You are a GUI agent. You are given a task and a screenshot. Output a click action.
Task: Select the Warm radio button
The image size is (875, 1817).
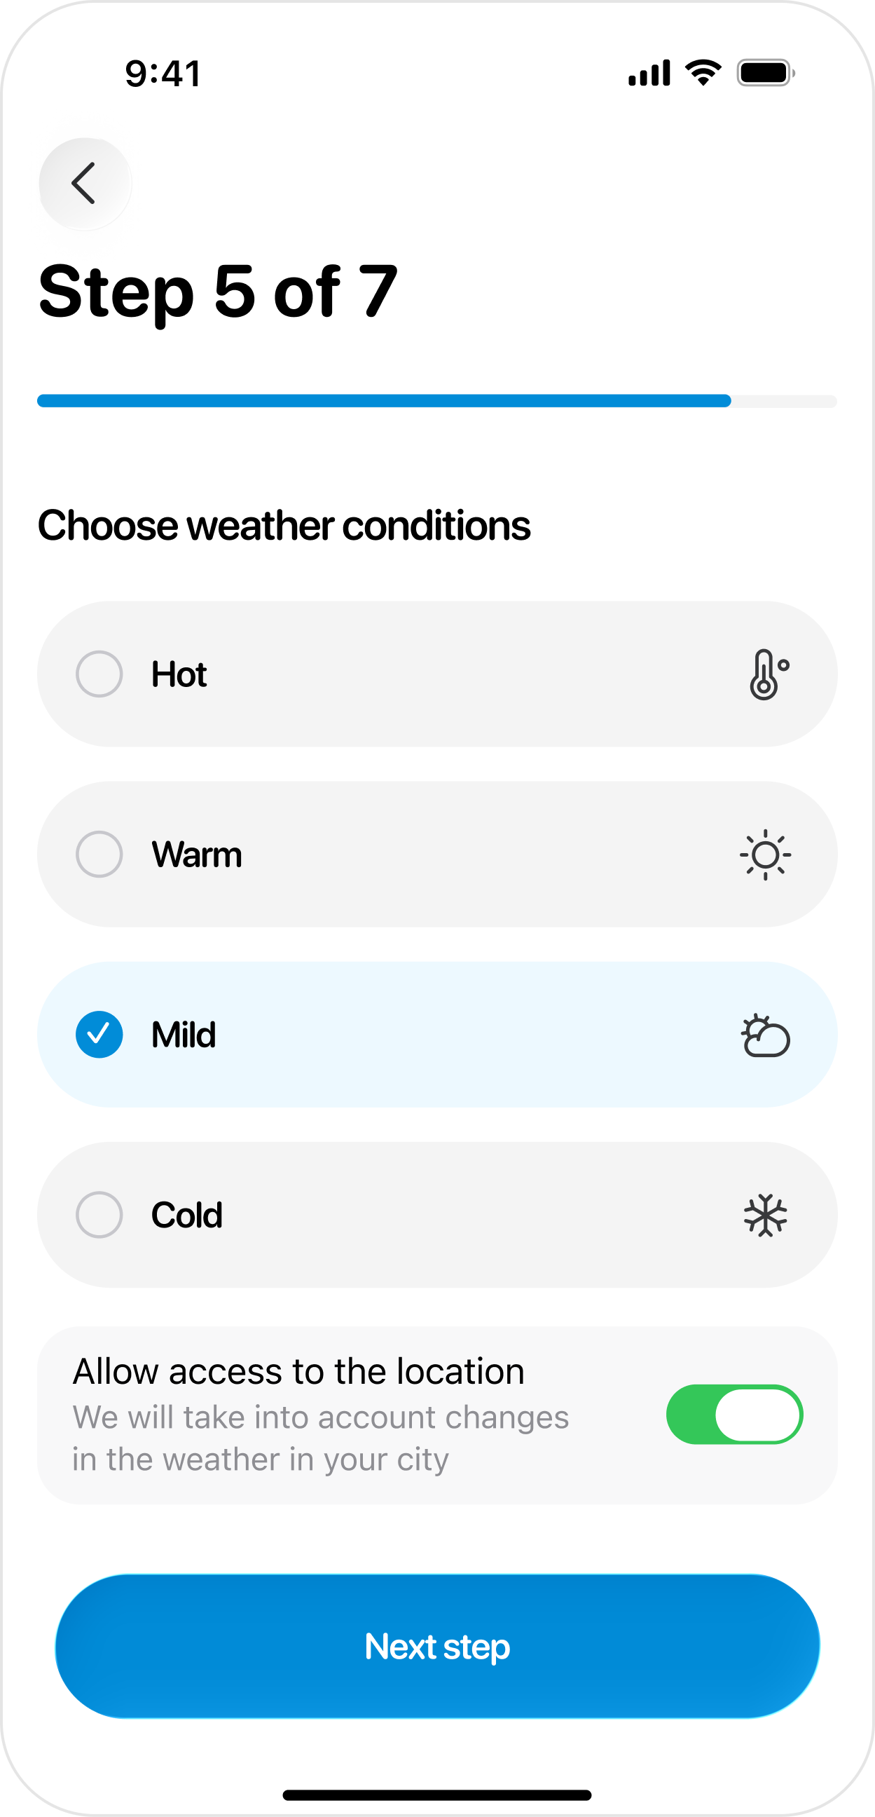[99, 855]
